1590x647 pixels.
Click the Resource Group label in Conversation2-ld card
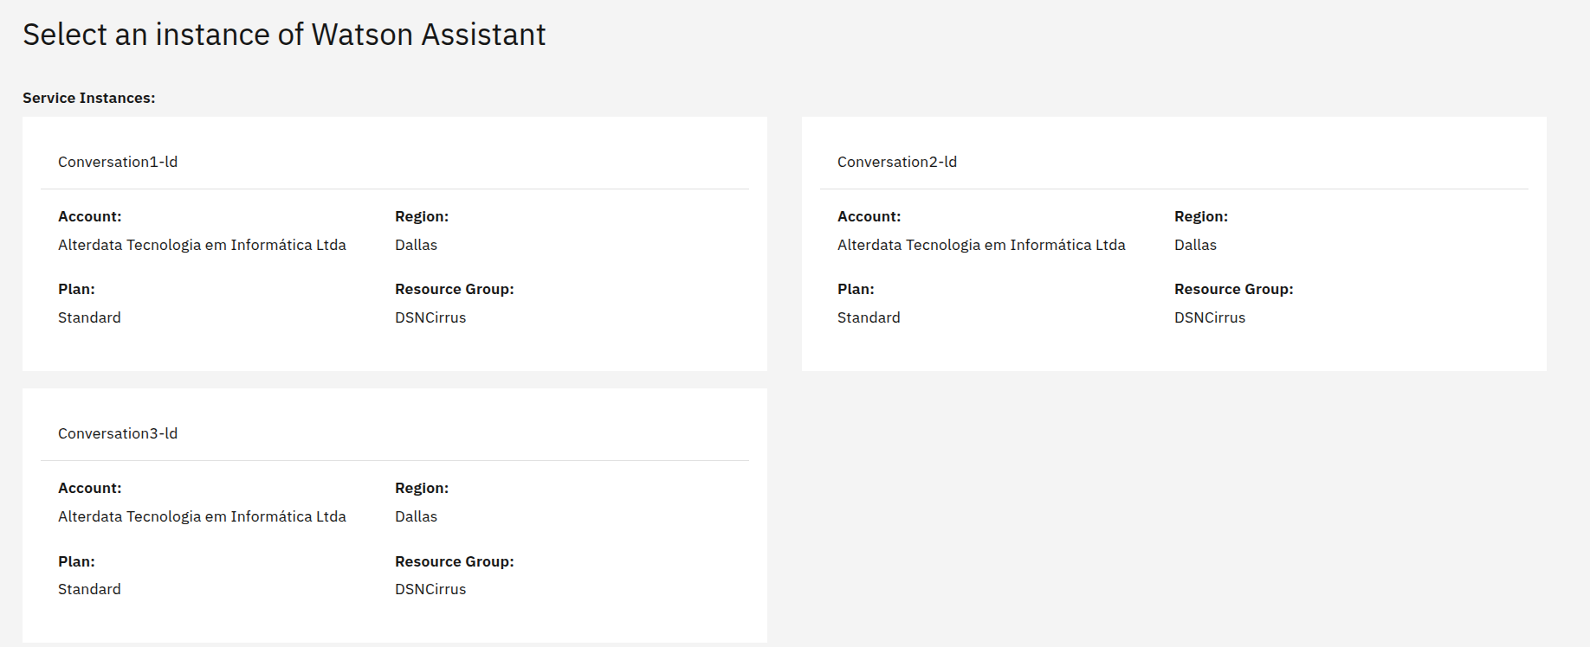(1233, 289)
